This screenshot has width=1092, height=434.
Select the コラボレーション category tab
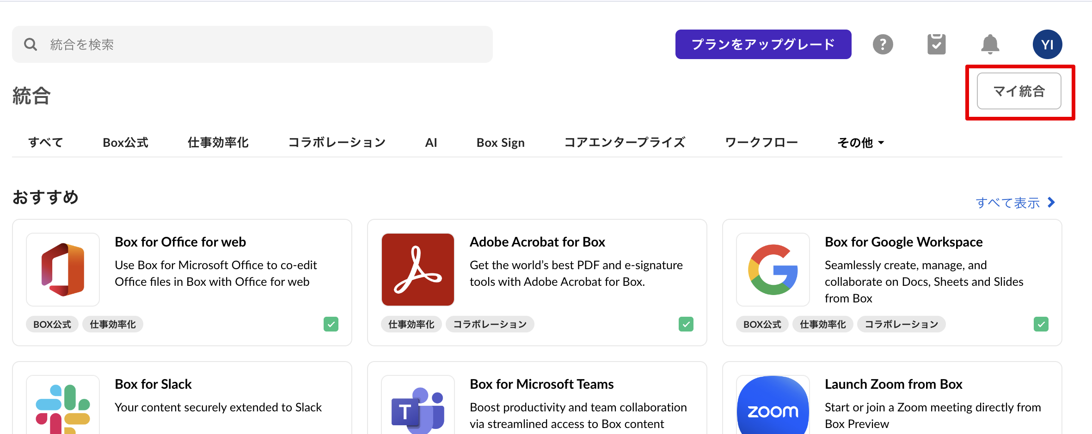point(337,143)
